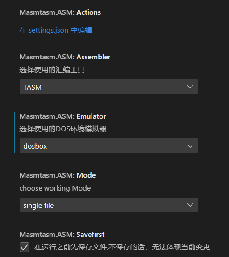229x257 pixels.
Task: Click the '选择使用的DOS环境模拟器' description text
Action: click(63, 129)
